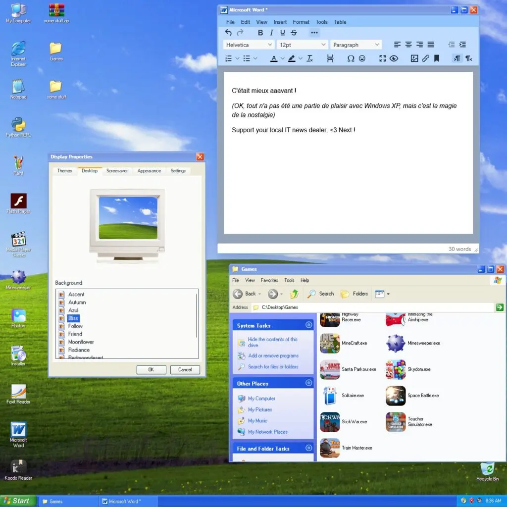The height and width of the screenshot is (507, 507).
Task: Click the numbered list icon
Action: (x=229, y=58)
